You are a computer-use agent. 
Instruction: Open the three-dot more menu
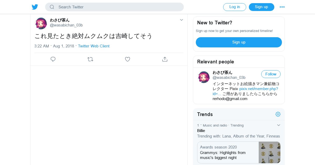coord(282,7)
